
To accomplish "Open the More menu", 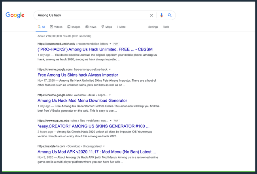I will (x=121, y=27).
